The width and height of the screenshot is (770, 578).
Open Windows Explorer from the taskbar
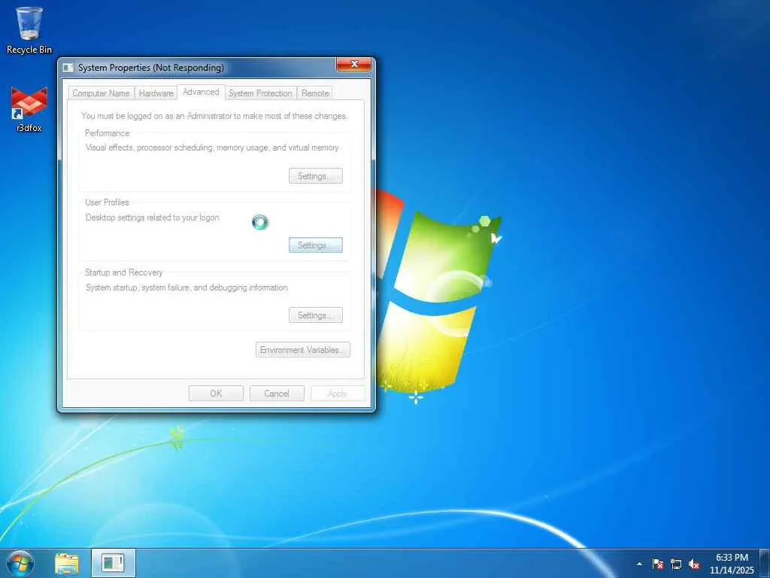67,563
